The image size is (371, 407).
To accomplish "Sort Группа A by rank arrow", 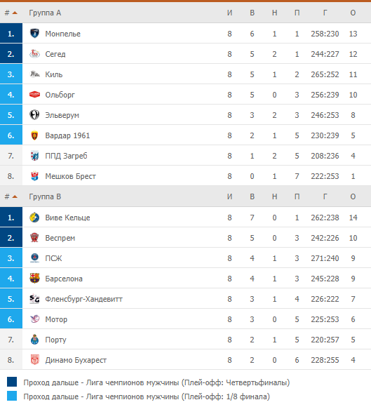I will pyautogui.click(x=15, y=13).
